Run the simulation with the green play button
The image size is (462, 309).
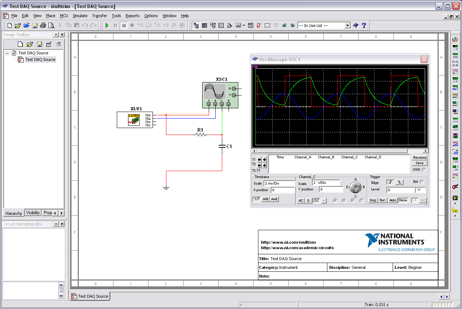coord(107,26)
